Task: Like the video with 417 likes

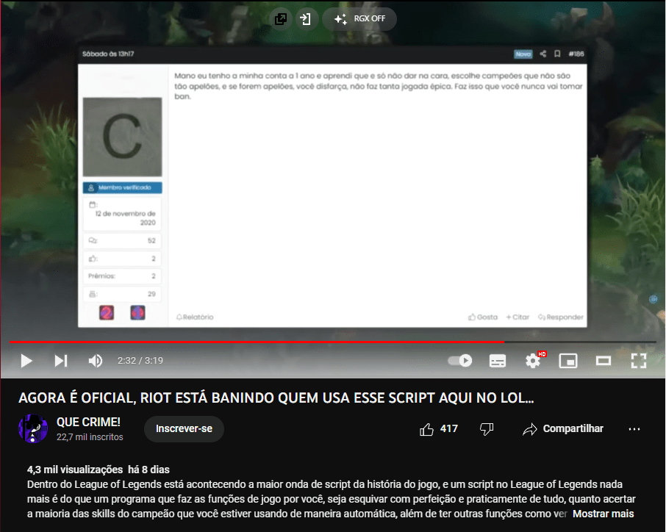Action: pos(438,429)
